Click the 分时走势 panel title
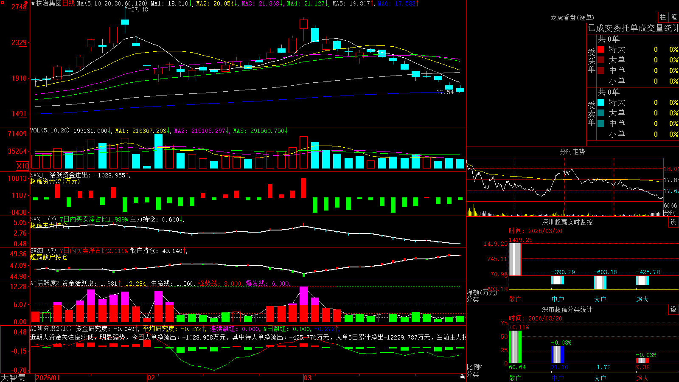 [572, 152]
